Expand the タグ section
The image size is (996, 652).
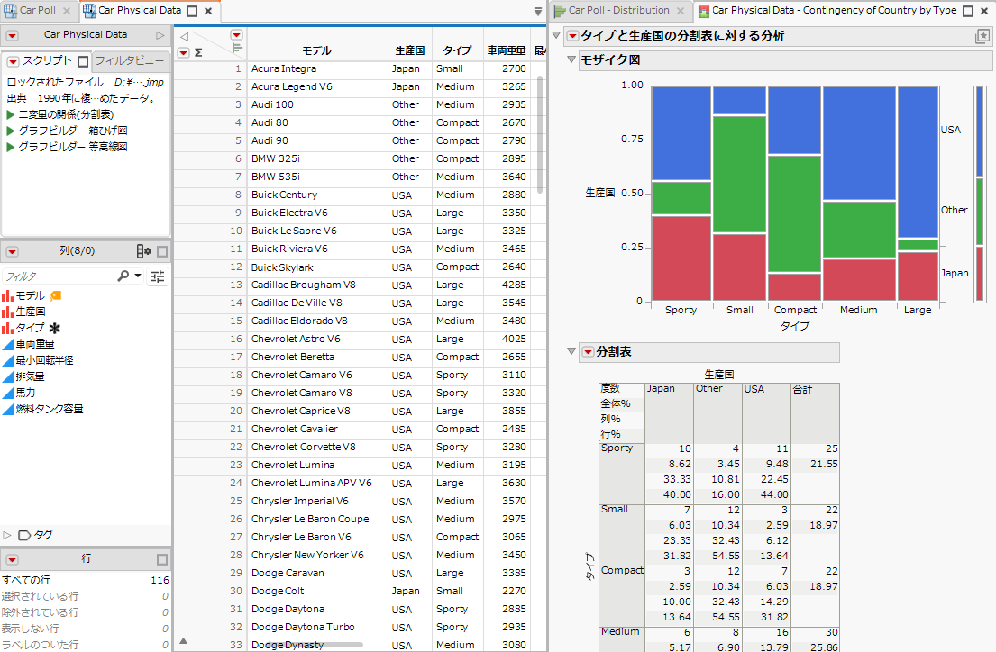click(x=7, y=535)
